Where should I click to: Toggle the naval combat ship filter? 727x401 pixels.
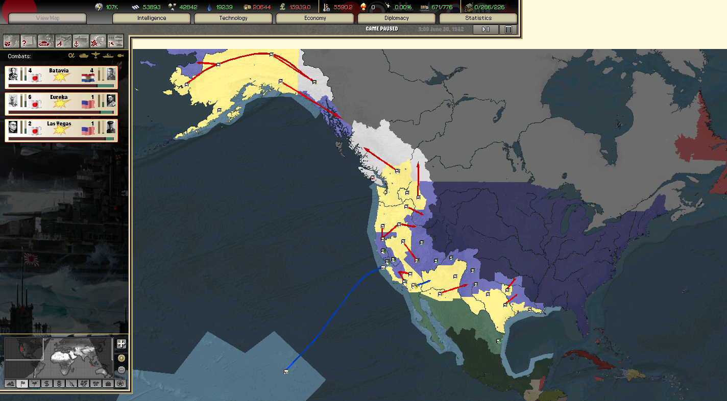[x=108, y=56]
